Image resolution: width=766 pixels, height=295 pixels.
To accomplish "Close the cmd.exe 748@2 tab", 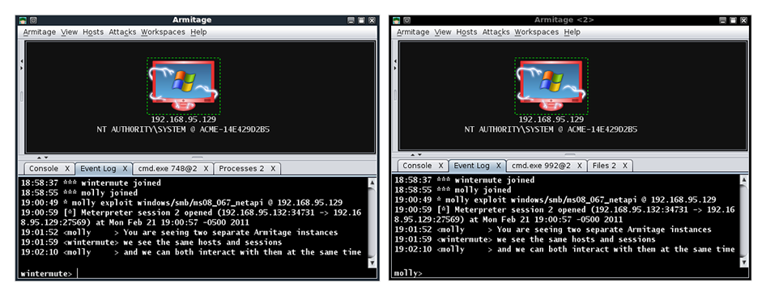I will click(x=206, y=168).
